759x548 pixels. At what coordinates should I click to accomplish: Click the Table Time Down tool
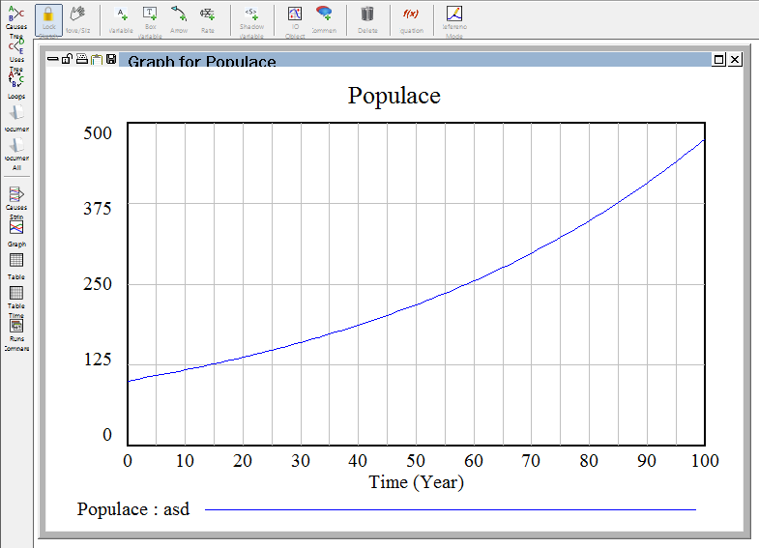pos(16,297)
